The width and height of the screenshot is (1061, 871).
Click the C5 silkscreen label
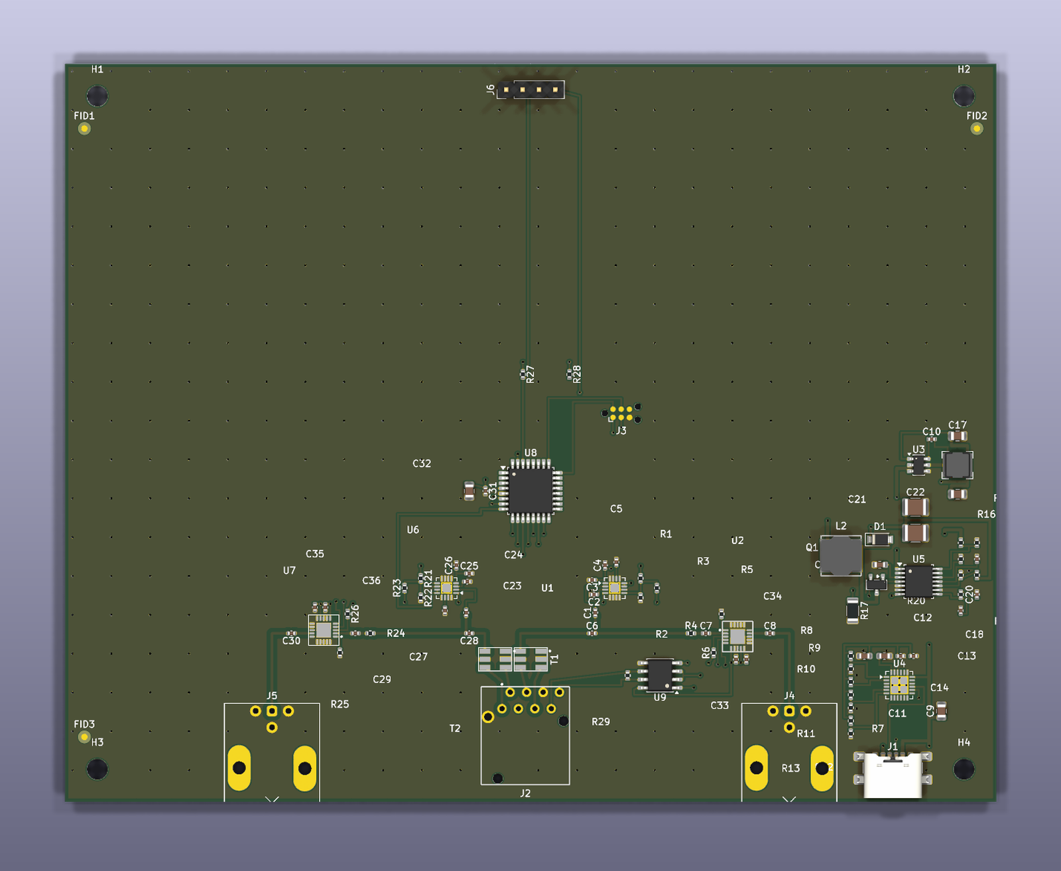616,509
